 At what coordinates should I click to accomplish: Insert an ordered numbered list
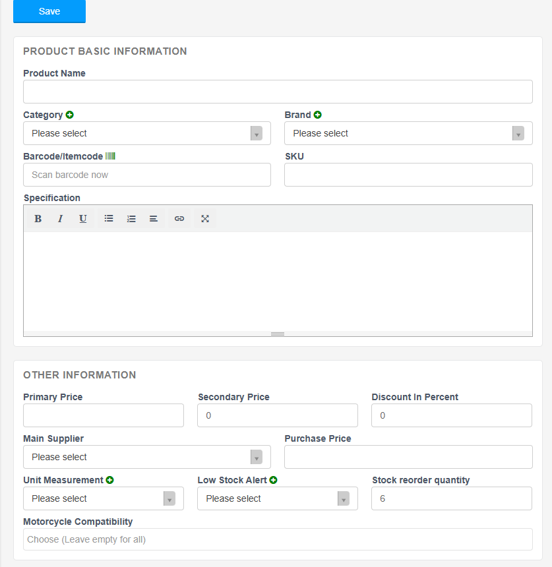click(131, 219)
